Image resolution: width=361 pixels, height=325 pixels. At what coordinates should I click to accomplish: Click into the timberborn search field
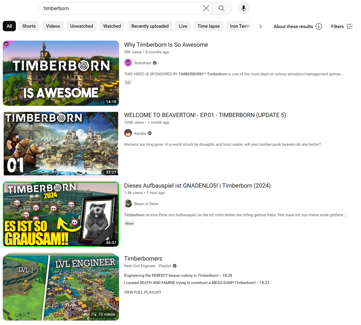pyautogui.click(x=121, y=8)
